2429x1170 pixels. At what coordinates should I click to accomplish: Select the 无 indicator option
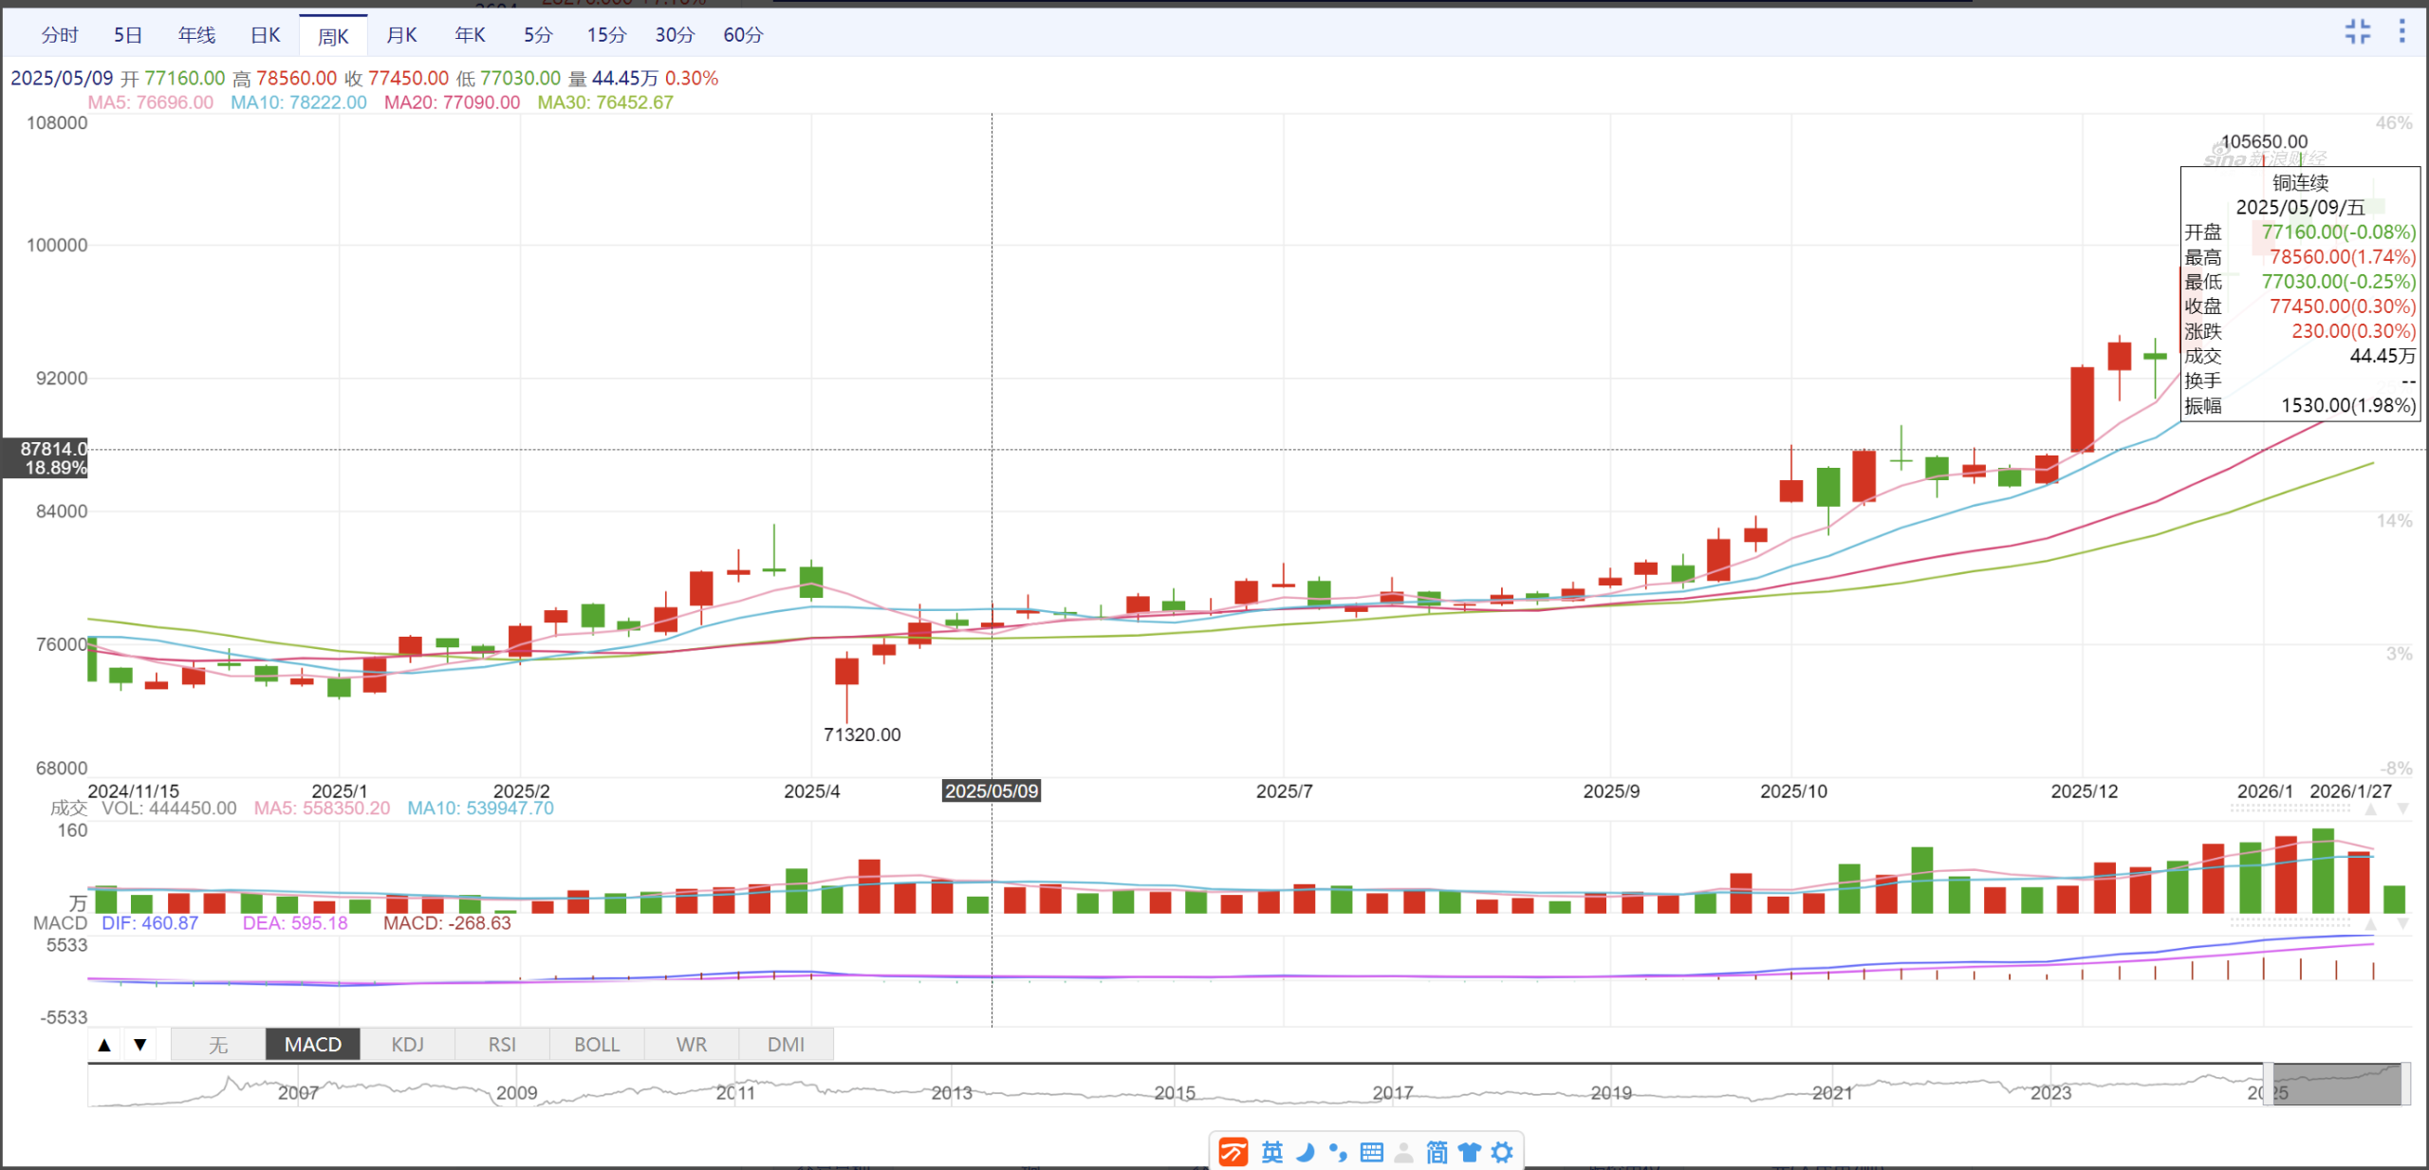(218, 1044)
